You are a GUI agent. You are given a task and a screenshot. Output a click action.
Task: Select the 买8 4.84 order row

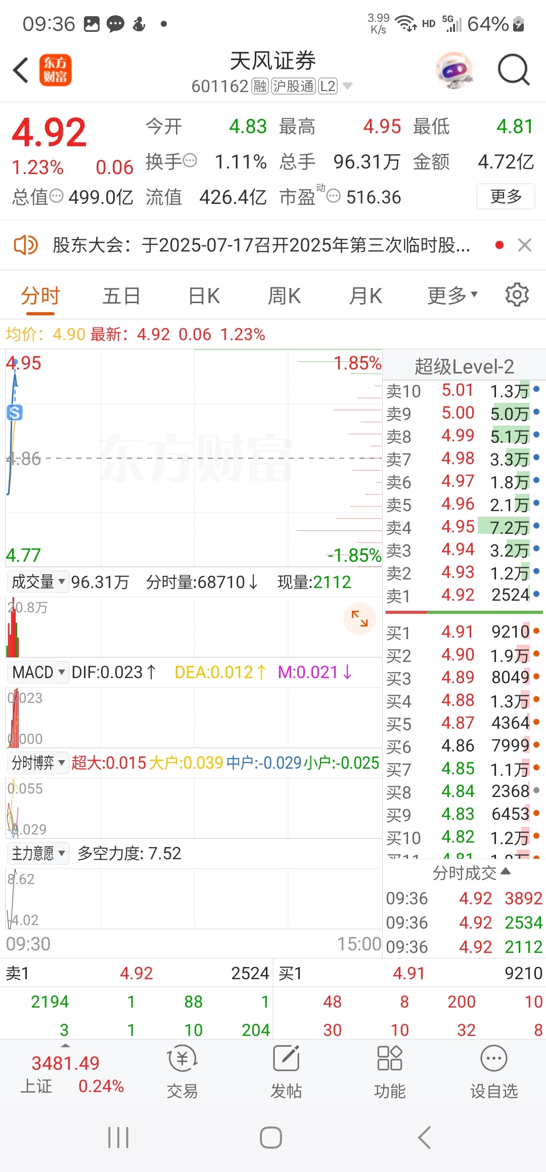pyautogui.click(x=463, y=792)
